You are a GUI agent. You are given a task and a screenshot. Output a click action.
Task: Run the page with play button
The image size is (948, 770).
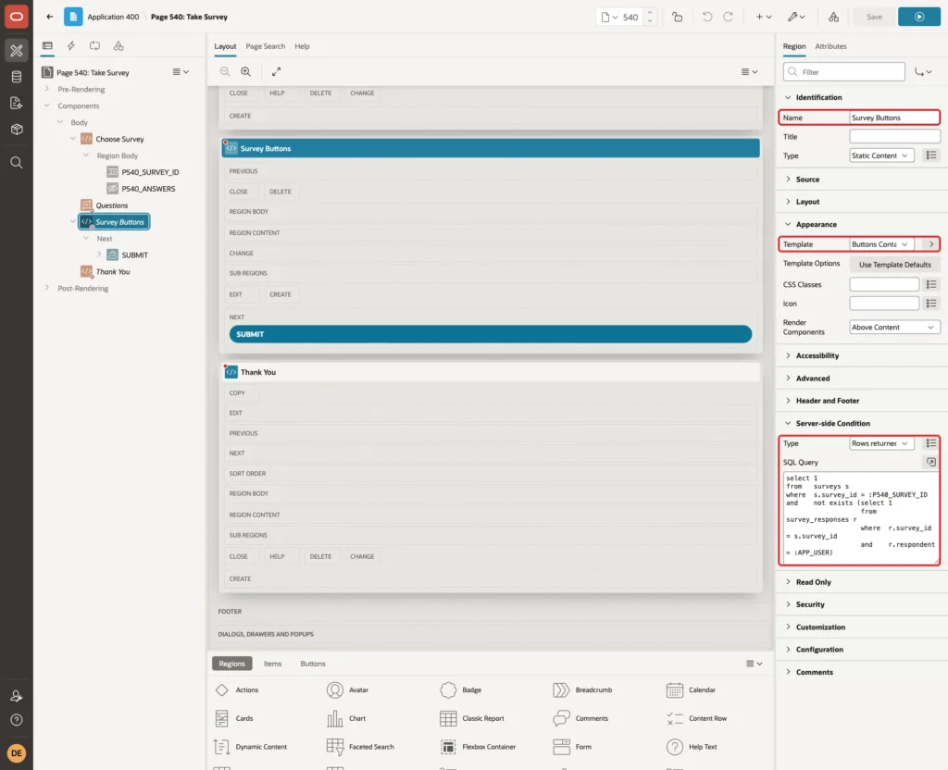pyautogui.click(x=919, y=17)
